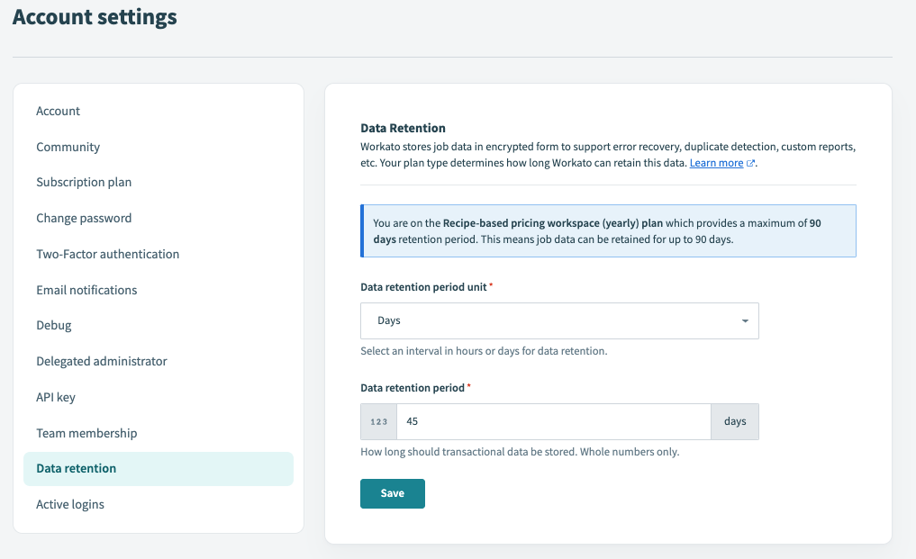Open the Change password page
Screen dimensions: 916x559
coord(83,218)
